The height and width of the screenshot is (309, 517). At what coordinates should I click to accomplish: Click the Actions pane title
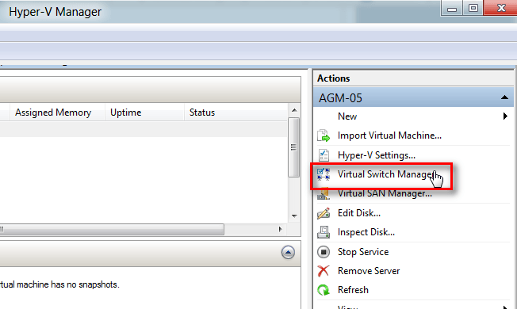333,78
